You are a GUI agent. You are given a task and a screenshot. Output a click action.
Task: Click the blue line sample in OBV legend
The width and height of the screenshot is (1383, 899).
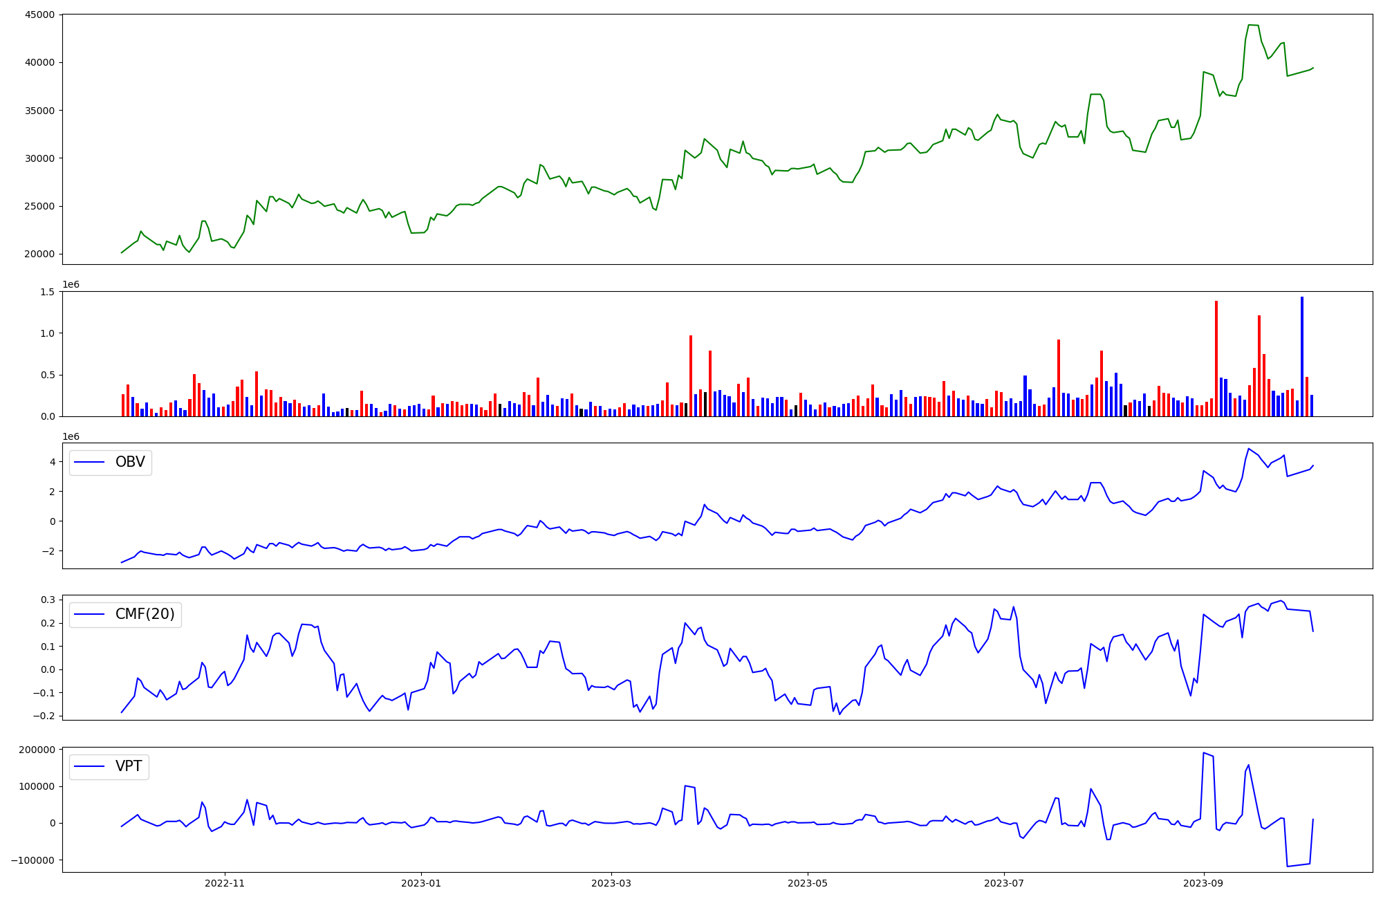pos(90,462)
